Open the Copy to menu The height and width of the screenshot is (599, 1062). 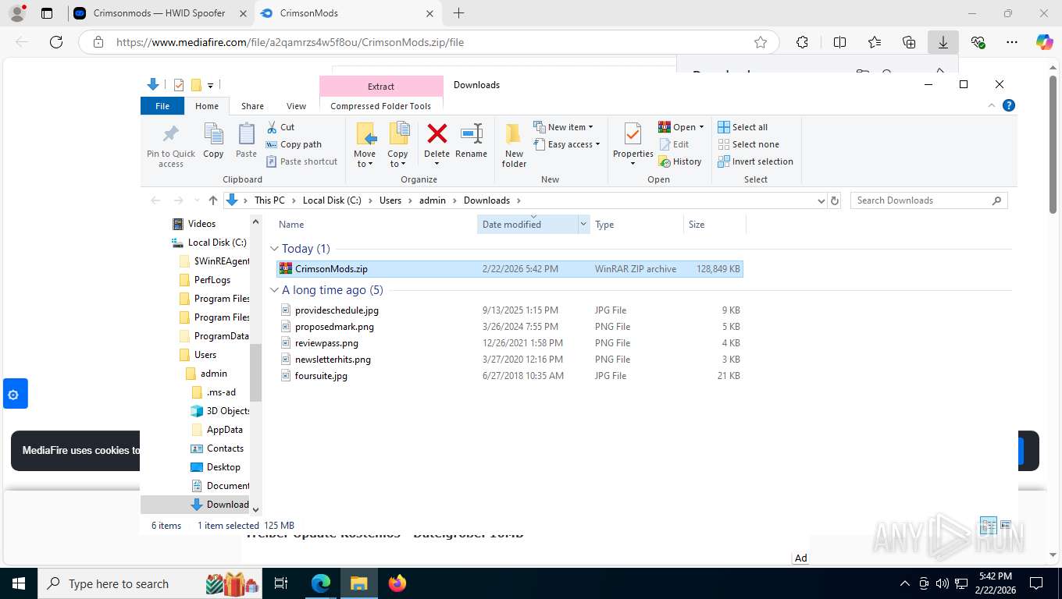point(397,146)
